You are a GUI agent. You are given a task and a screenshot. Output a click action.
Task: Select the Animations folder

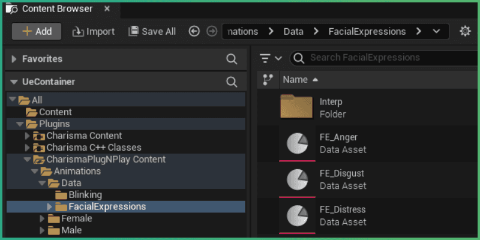coord(77,171)
